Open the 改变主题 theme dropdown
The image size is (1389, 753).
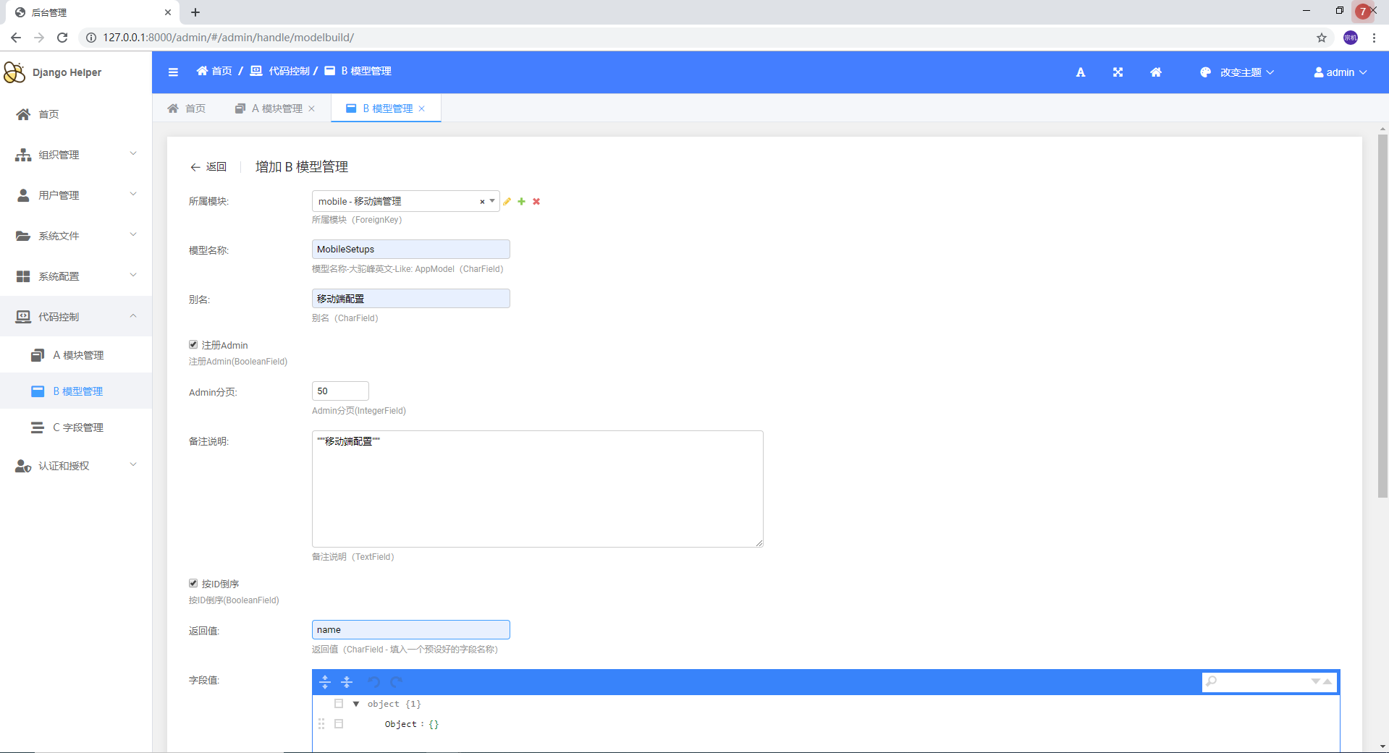click(x=1239, y=72)
